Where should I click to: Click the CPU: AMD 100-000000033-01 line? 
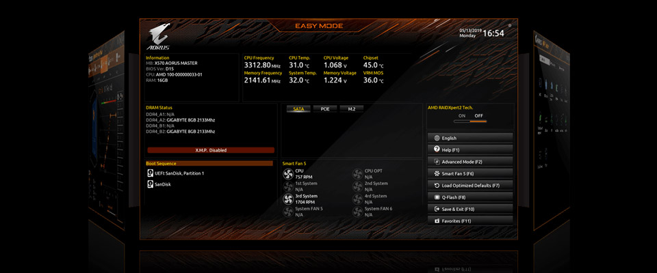coord(174,74)
